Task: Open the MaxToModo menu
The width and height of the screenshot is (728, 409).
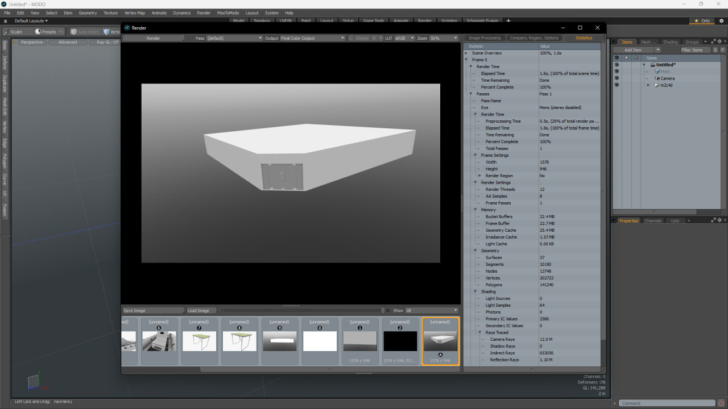Action: pos(228,12)
